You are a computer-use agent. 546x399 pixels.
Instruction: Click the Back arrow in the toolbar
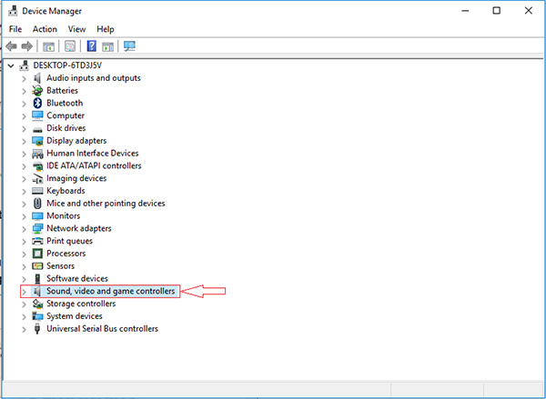(11, 45)
